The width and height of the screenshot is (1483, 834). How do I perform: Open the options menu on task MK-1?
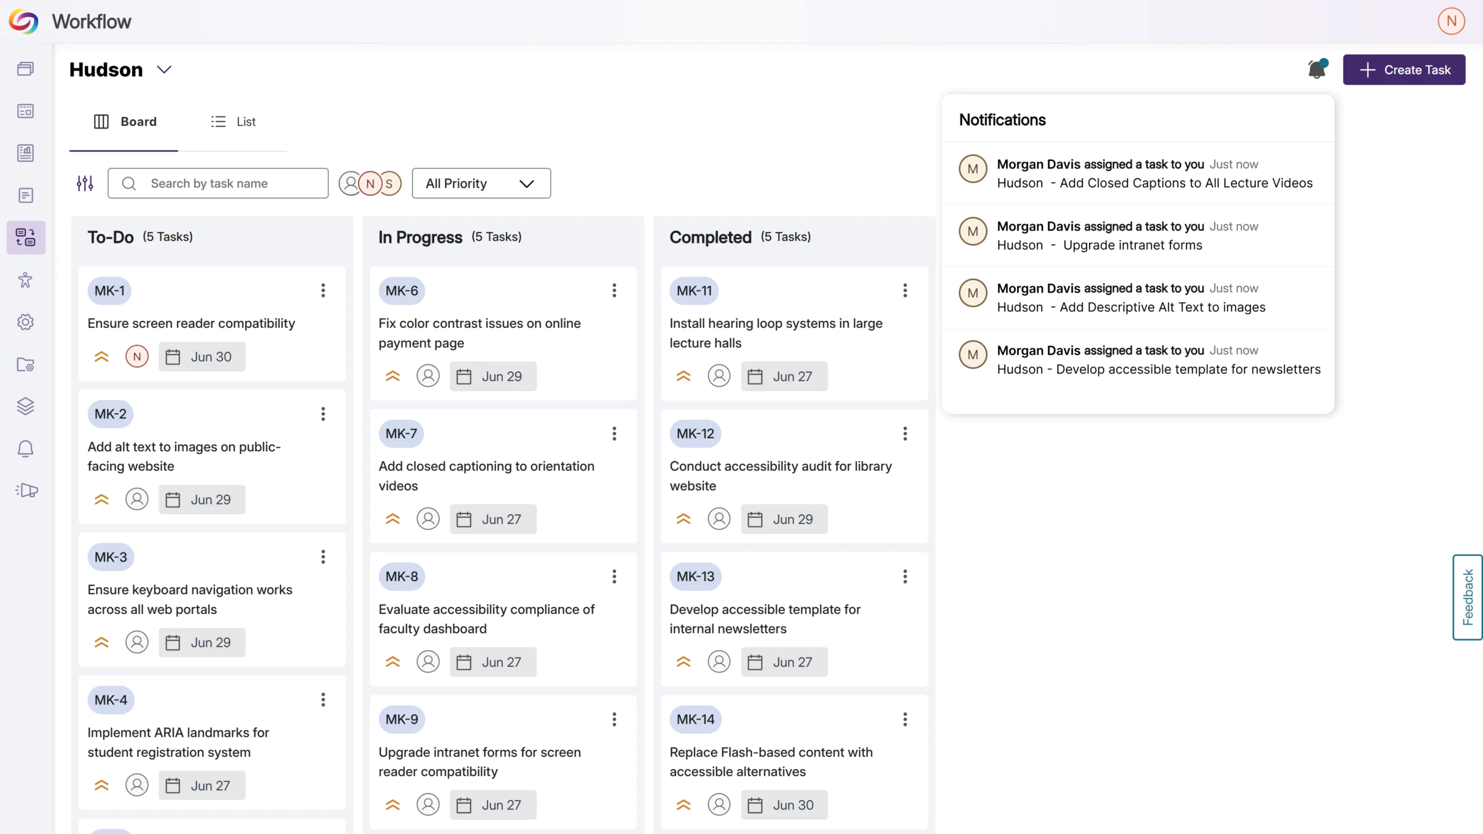(323, 290)
